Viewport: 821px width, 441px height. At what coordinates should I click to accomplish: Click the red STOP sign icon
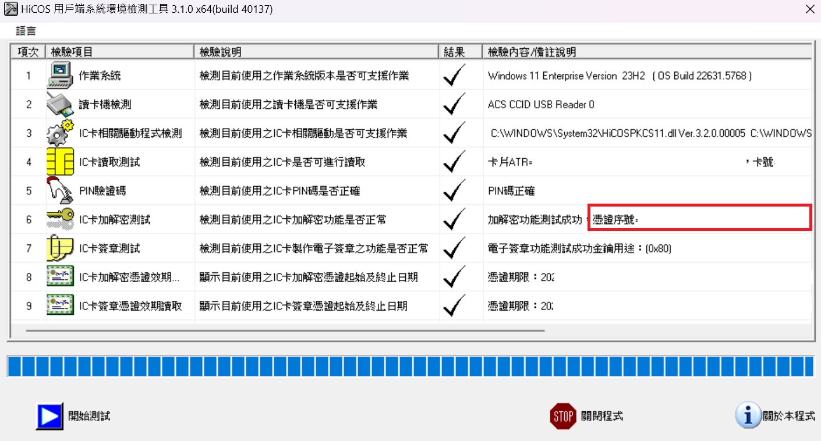[562, 416]
